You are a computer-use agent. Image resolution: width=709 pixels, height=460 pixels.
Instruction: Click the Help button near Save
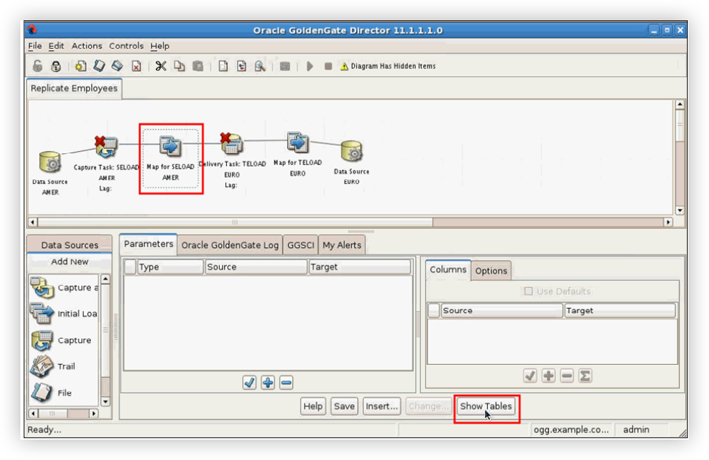coord(313,406)
